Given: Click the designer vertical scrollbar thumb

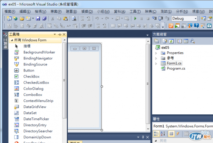Looking at the screenshot, I should click(148, 84).
